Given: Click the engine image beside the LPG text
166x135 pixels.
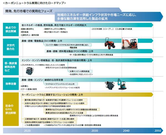Looking at the screenshot, I should [x=30, y=71].
